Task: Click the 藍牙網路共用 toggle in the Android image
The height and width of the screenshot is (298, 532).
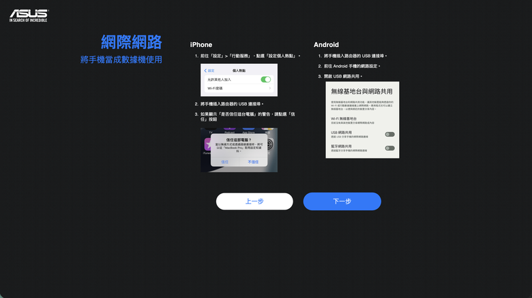Action: tap(390, 148)
